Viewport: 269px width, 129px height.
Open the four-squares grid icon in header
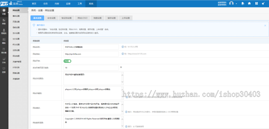pyautogui.click(x=256, y=4)
